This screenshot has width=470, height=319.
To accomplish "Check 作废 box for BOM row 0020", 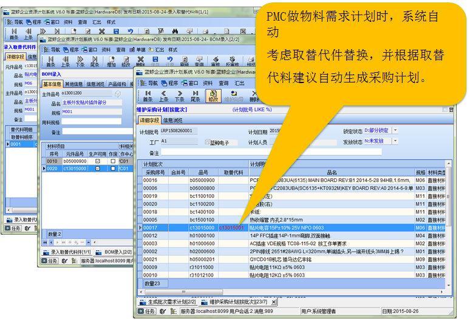I will [x=113, y=169].
